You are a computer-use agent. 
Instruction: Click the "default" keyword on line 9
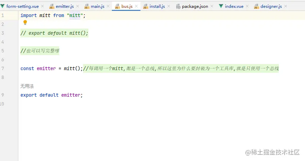49,95
